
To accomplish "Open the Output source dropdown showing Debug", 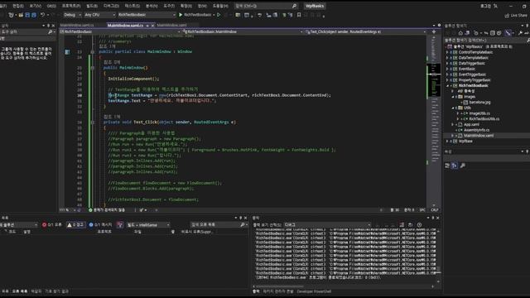I will (327, 224).
